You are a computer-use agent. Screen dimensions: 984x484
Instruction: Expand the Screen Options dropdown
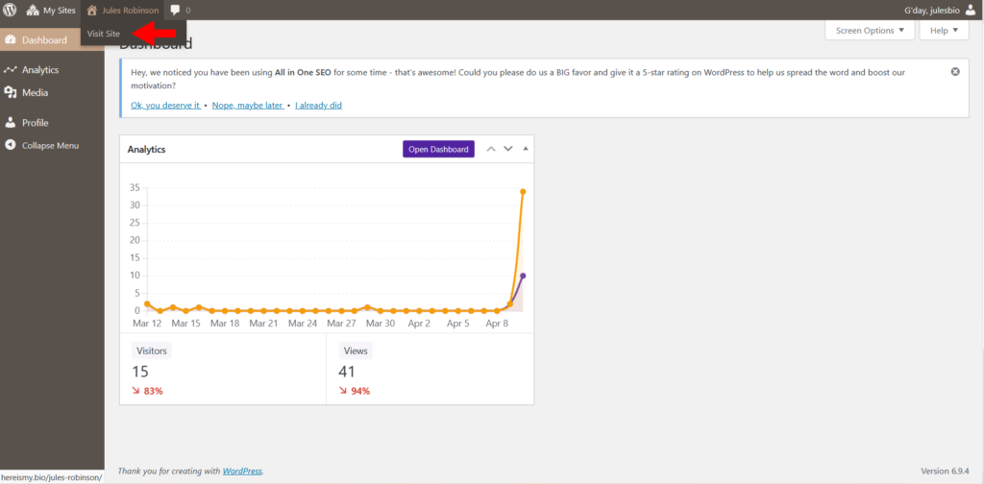pos(869,31)
